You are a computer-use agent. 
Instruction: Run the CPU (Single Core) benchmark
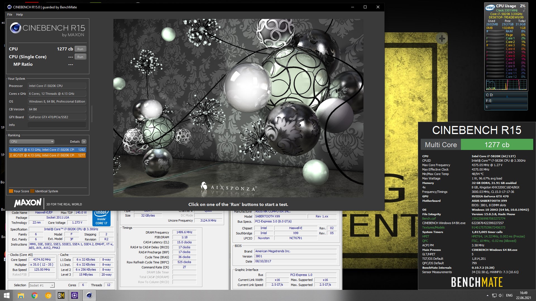tap(80, 57)
